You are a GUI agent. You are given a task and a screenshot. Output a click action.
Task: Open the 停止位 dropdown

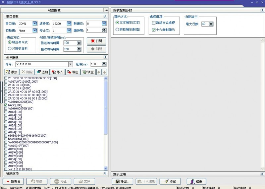[x=69, y=31]
